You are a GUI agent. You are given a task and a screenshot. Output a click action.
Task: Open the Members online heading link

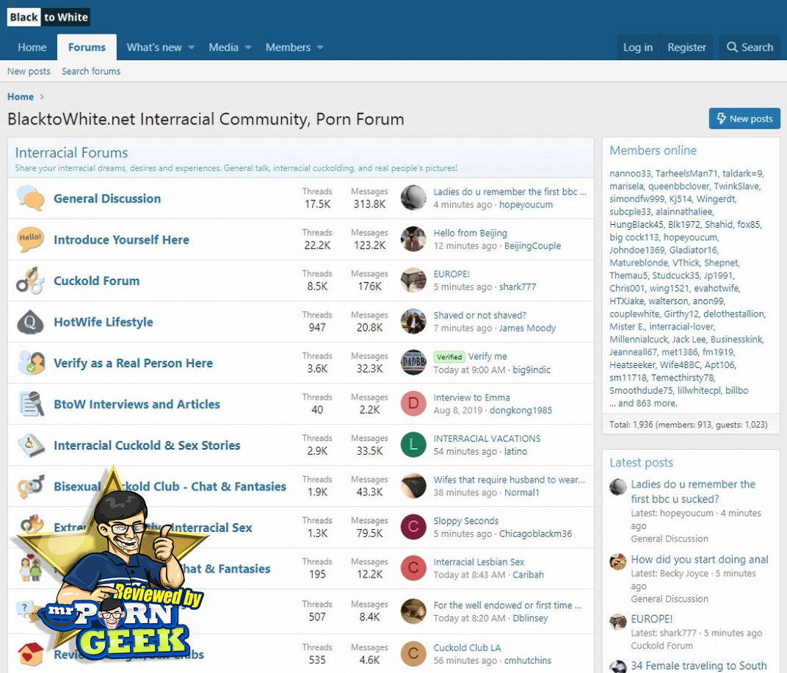[653, 150]
